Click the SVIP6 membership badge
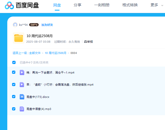 coord(34,25)
